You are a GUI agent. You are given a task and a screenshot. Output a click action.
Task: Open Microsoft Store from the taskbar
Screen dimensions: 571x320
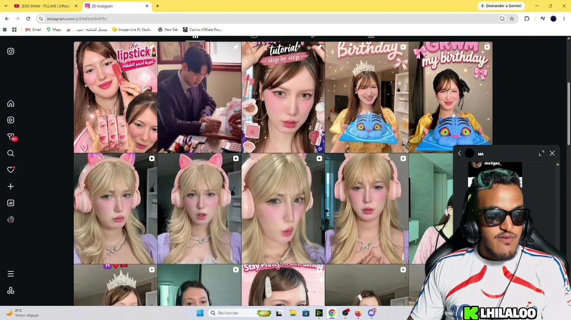tap(306, 313)
